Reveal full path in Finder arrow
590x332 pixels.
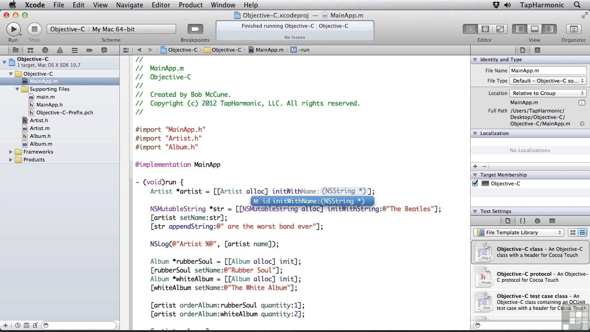582,124
